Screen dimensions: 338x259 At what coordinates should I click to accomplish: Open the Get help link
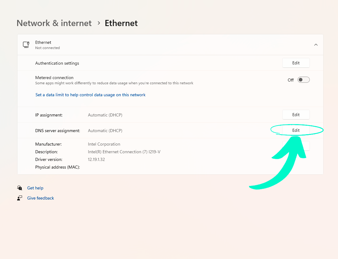35,188
